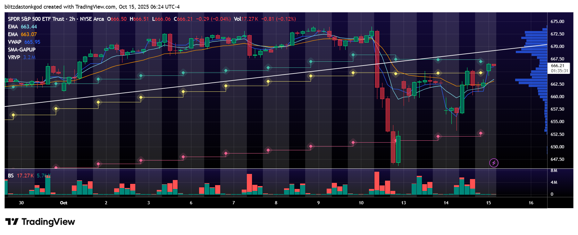Click the 657.50 price axis label
This screenshot has height=235, width=578.
557,109
